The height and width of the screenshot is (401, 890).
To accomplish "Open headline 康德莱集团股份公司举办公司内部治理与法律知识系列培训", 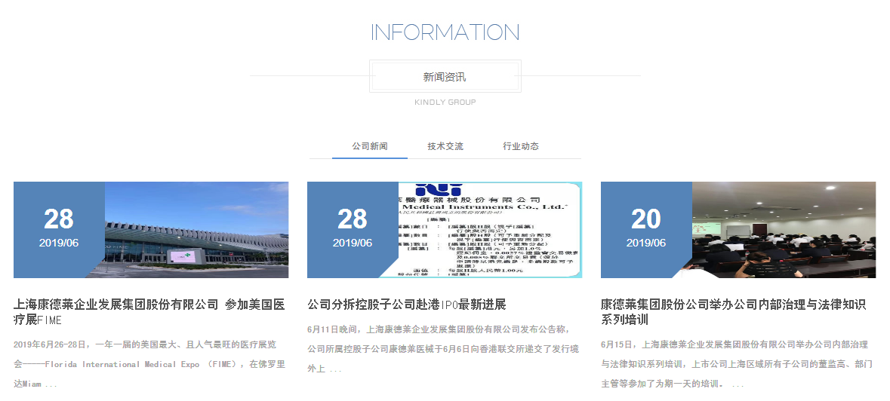I will click(733, 312).
